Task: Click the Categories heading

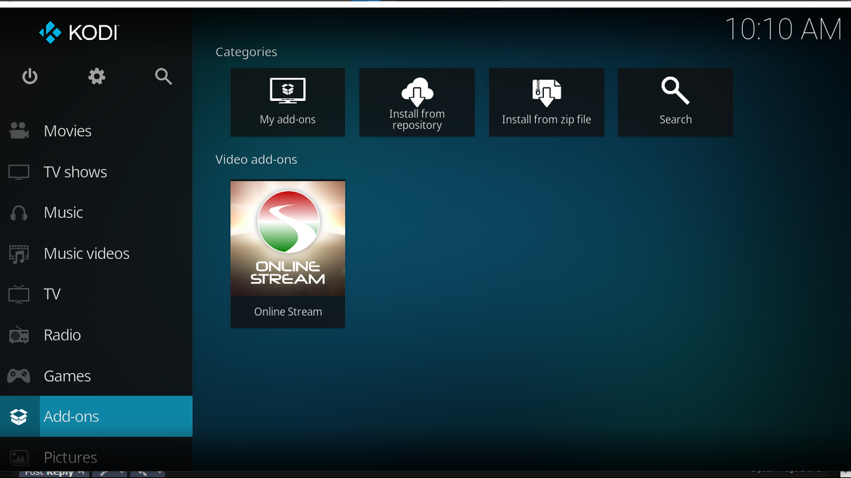Action: pyautogui.click(x=246, y=52)
